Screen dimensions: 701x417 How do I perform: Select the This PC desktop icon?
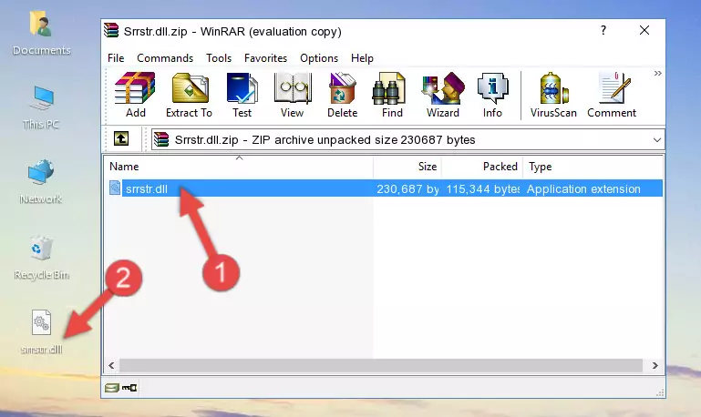point(41,107)
